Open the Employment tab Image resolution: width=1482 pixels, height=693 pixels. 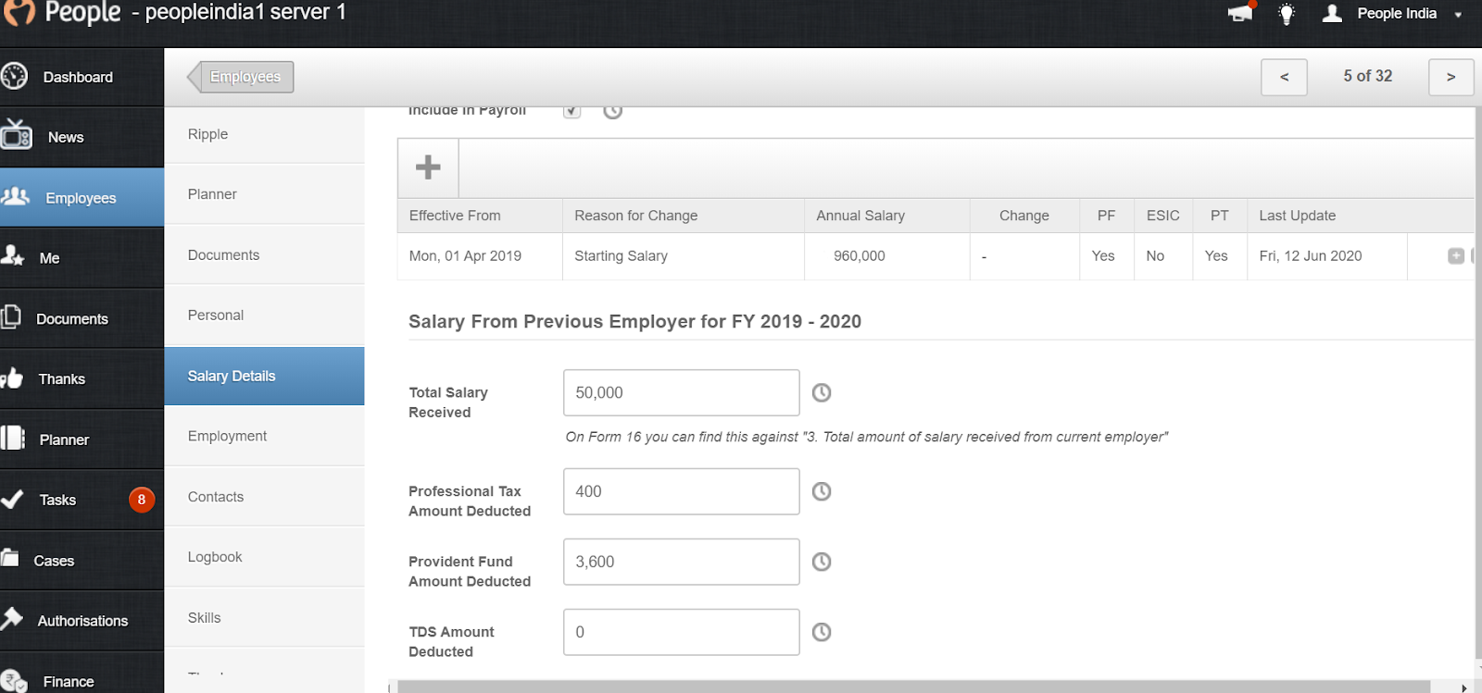[264, 436]
